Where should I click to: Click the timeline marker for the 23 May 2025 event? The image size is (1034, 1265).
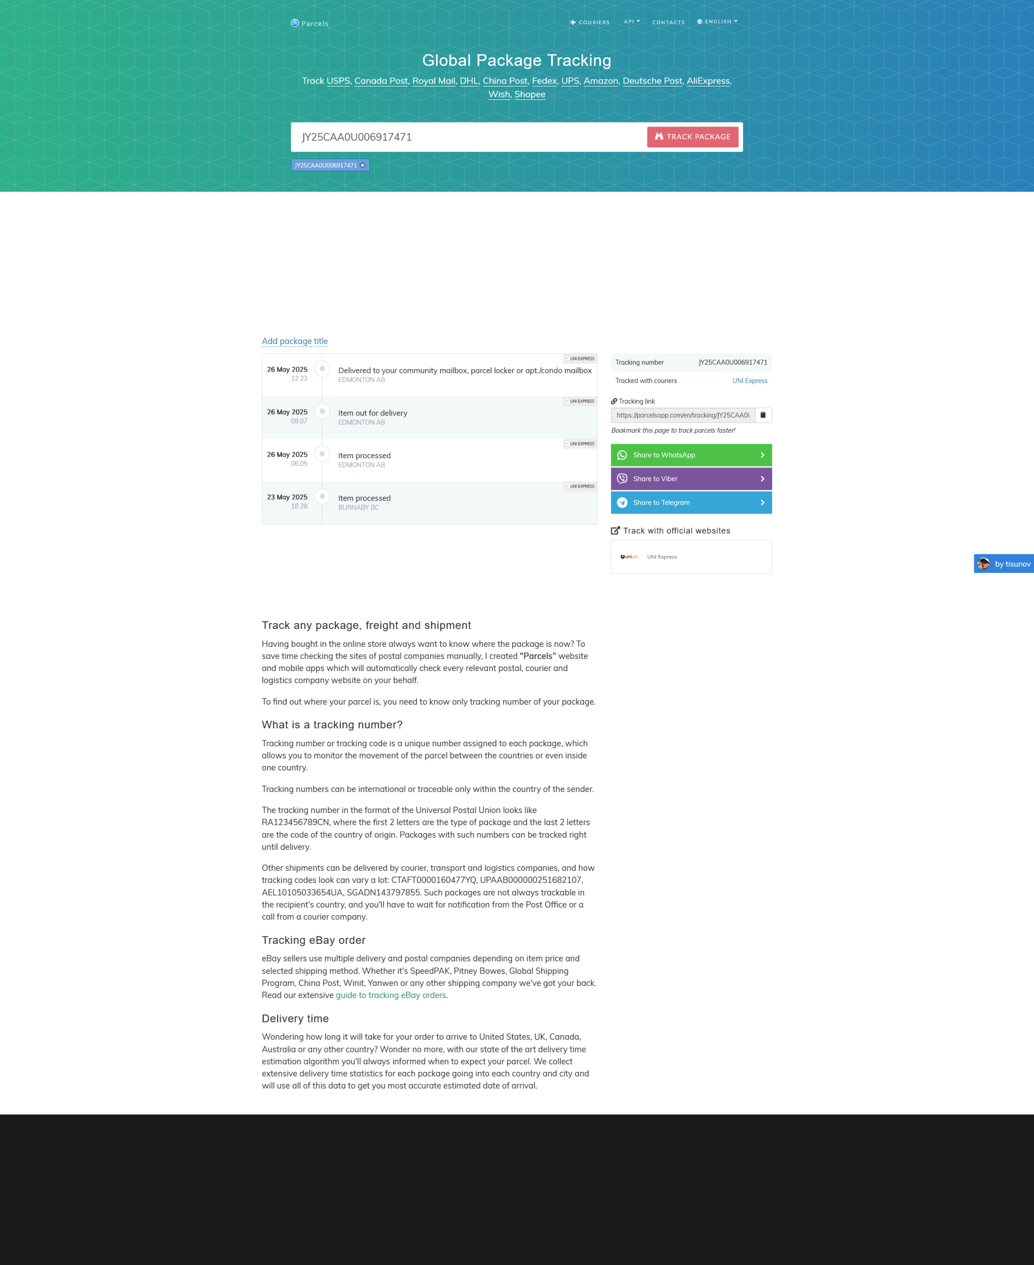(x=322, y=496)
